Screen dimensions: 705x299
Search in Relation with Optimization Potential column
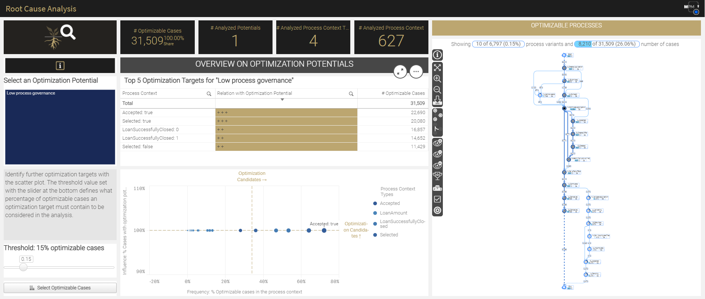pos(351,94)
